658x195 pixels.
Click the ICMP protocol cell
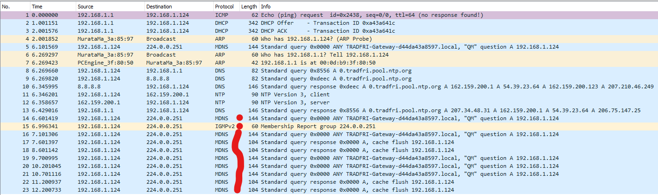click(221, 15)
